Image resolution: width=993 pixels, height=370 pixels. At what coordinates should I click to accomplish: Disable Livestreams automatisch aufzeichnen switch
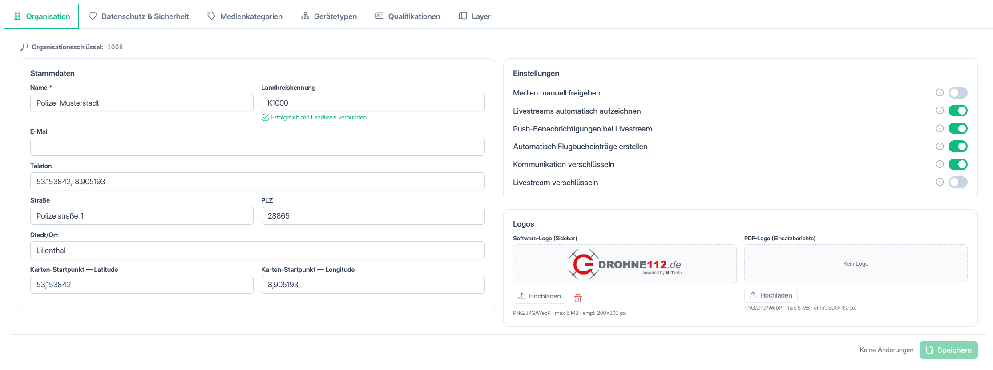958,110
